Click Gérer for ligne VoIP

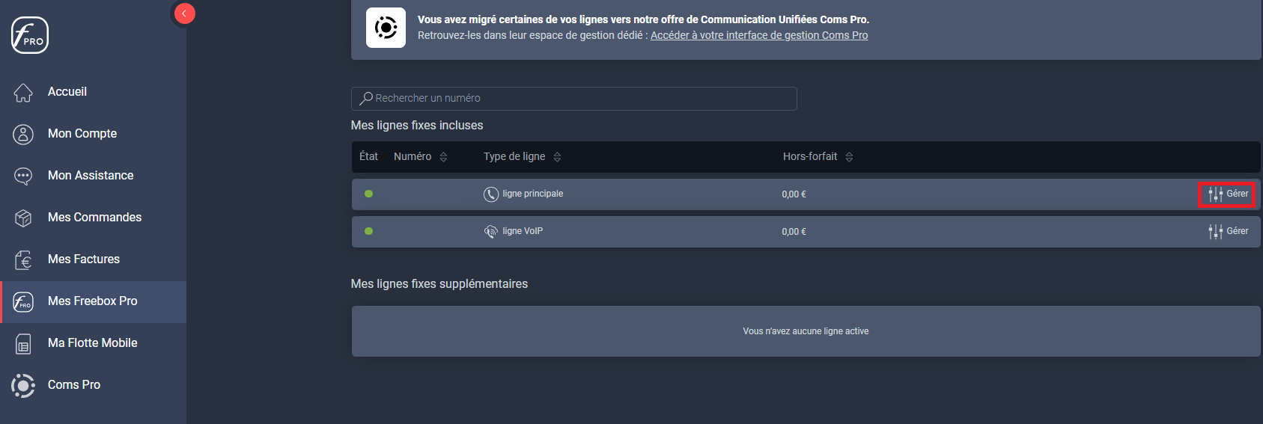pos(1228,232)
